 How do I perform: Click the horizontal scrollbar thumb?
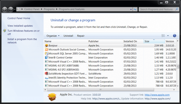click(101, 90)
